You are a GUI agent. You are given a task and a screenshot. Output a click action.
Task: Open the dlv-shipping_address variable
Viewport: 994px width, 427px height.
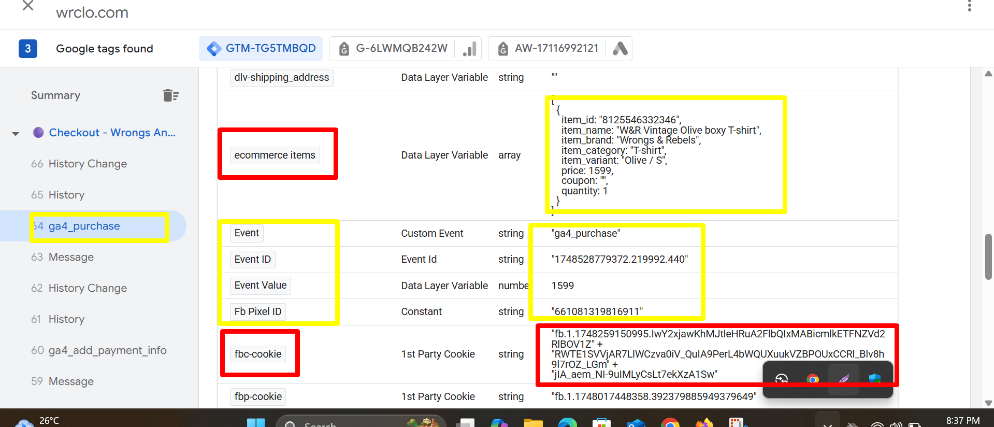coord(281,77)
